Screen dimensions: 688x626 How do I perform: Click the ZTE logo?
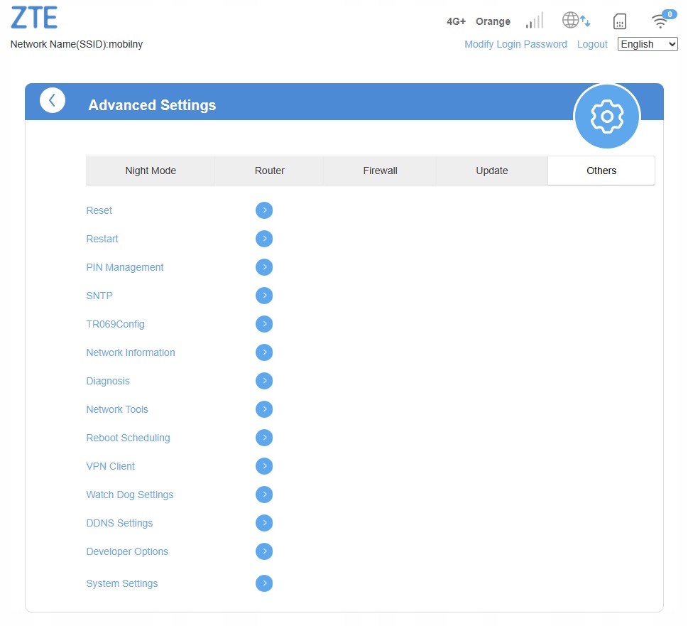click(34, 18)
